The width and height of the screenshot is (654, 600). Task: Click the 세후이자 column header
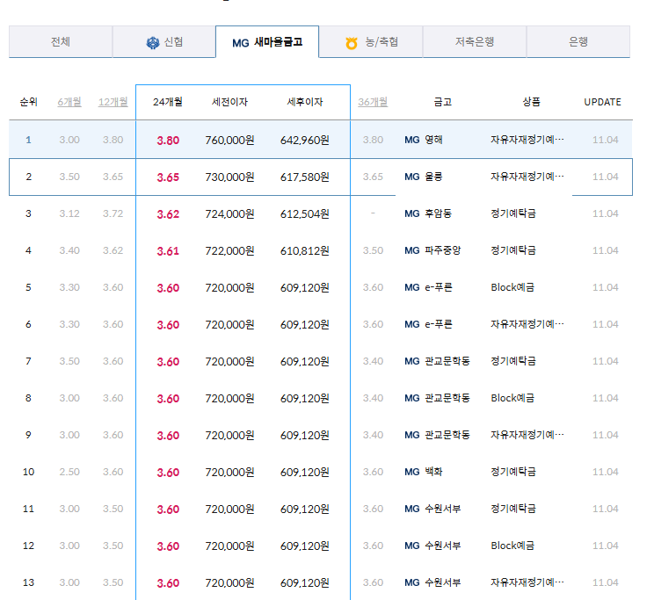pyautogui.click(x=305, y=102)
